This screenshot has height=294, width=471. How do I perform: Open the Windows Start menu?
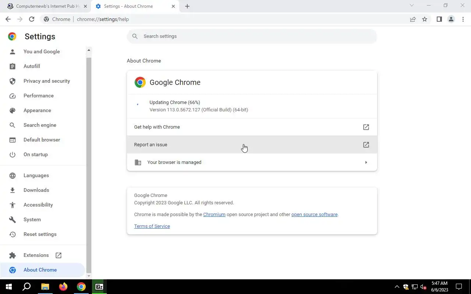tap(9, 287)
